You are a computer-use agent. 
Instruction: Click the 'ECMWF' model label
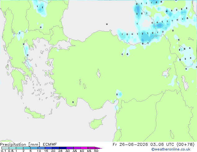click(x=50, y=145)
